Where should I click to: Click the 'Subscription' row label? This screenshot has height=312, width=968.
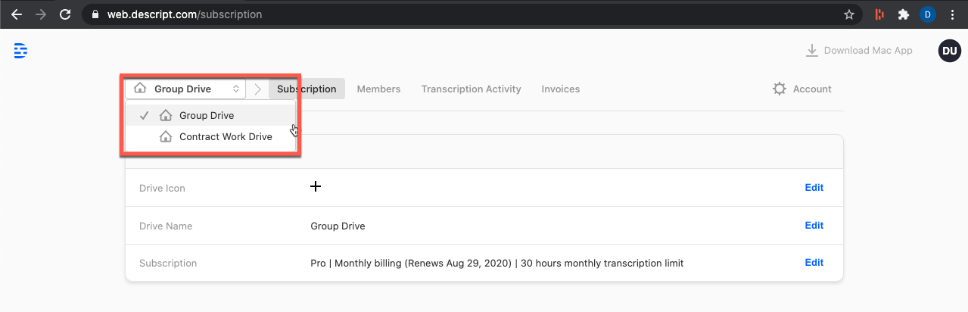point(168,264)
